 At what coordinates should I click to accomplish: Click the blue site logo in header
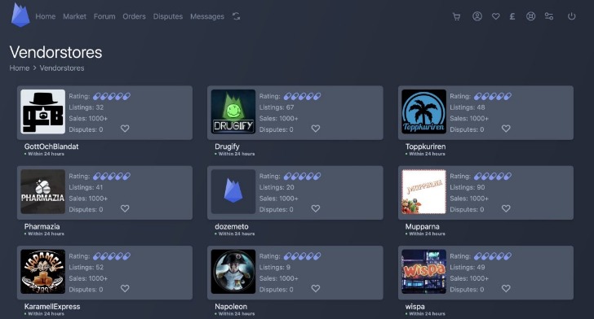tap(20, 15)
